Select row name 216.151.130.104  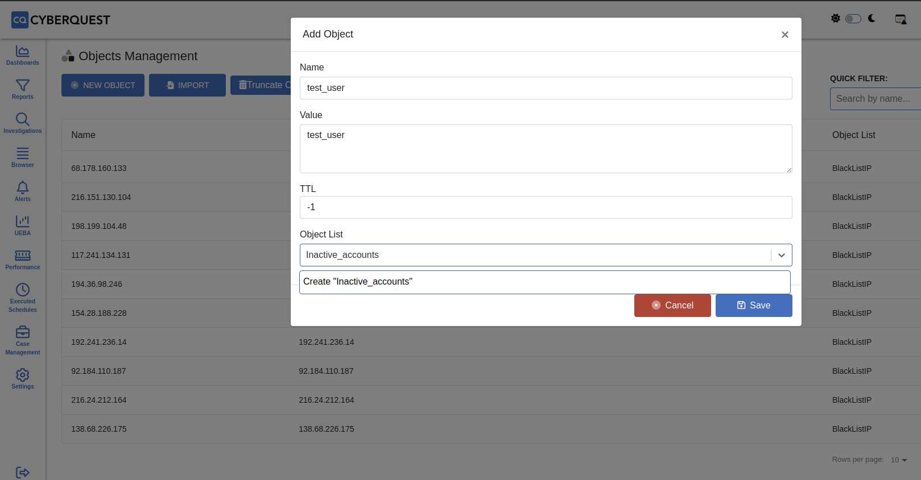click(x=101, y=197)
